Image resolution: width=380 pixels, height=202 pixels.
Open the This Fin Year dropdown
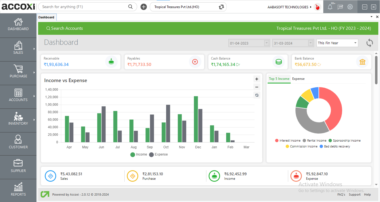[337, 43]
